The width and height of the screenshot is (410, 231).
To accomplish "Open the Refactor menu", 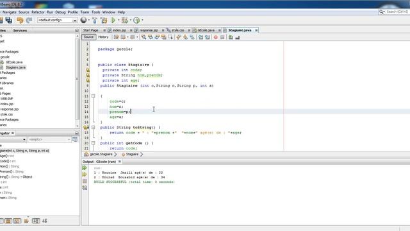I will click(x=38, y=12).
